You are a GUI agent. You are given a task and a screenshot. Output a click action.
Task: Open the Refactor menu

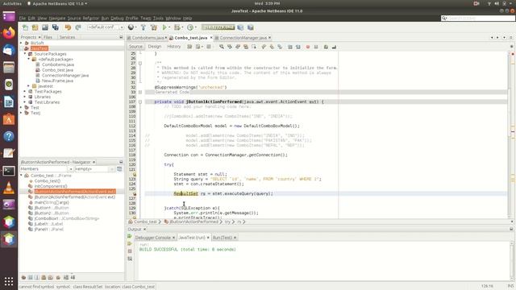pos(90,18)
